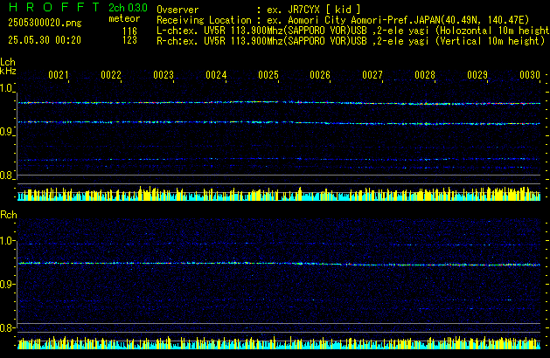This screenshot has height=358, width=550.
Task: Select the '2ch 0.3.0' version label
Action: pos(128,8)
